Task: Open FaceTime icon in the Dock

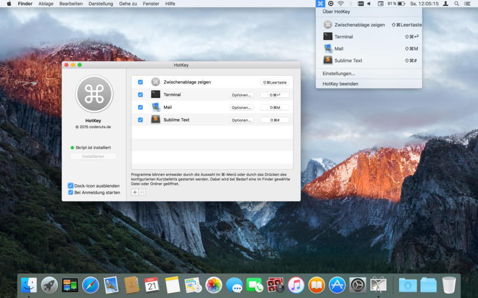Action: click(x=255, y=285)
